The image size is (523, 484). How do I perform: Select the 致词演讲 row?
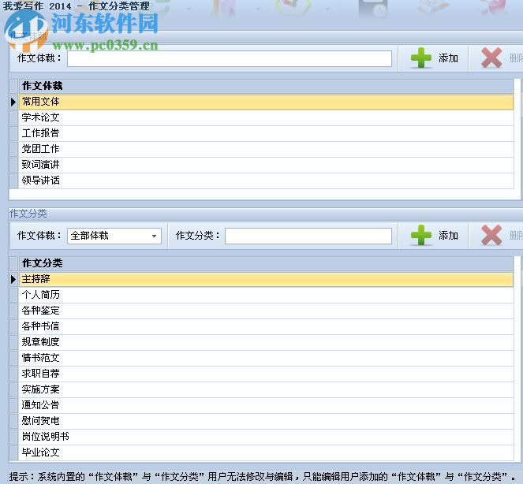point(266,165)
